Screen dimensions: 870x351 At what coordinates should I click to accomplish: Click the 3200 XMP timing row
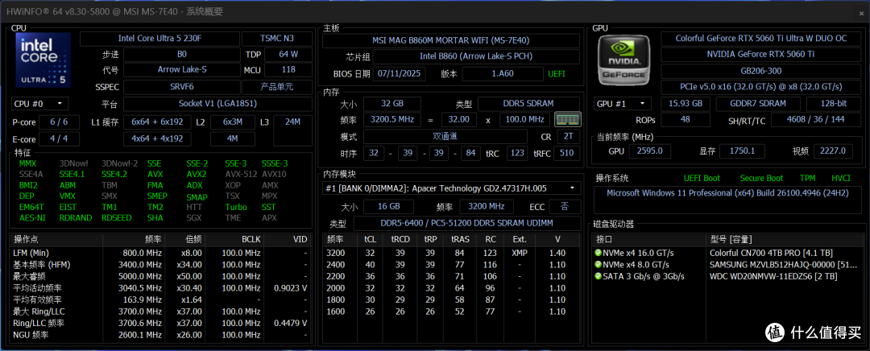click(x=452, y=253)
